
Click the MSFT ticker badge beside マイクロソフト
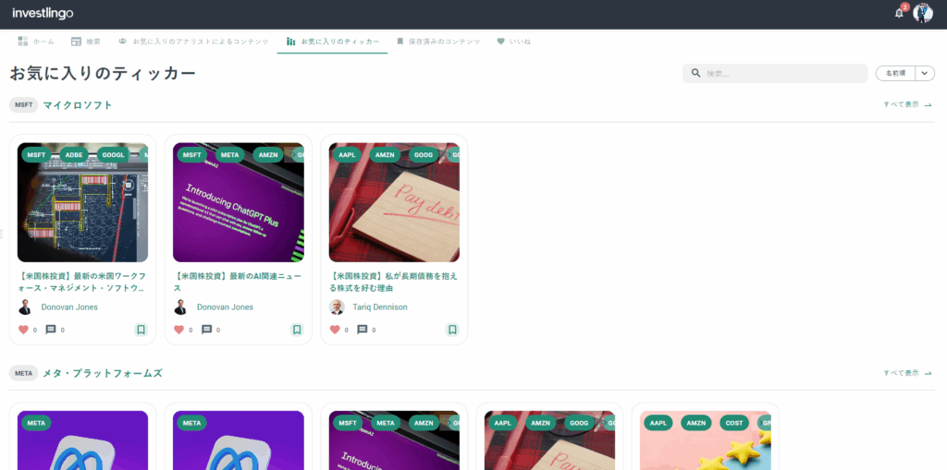23,105
